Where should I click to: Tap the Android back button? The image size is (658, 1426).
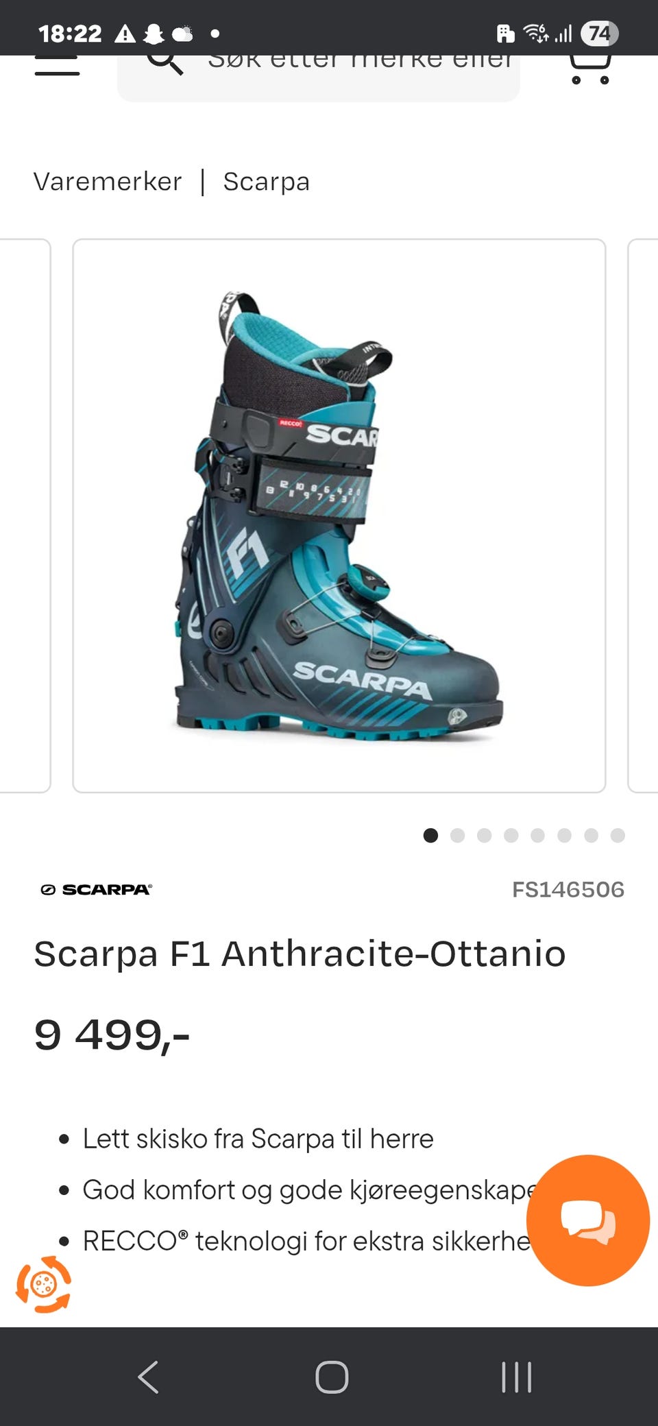[149, 1377]
